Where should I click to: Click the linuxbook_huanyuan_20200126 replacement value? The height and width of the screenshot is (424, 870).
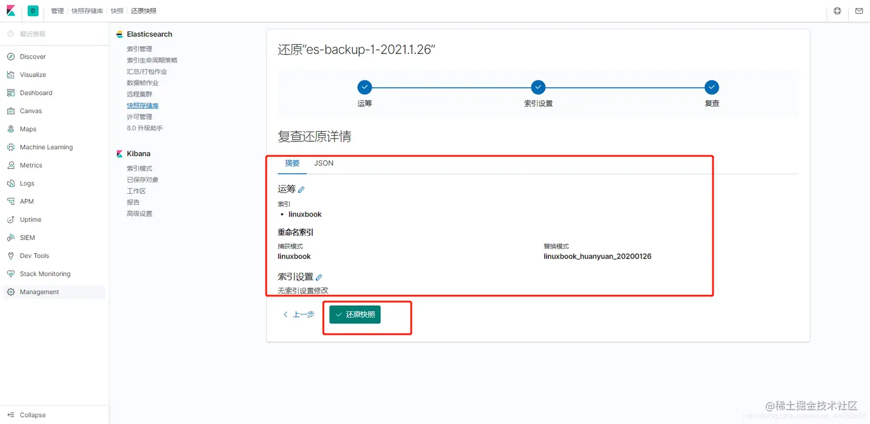coord(597,256)
